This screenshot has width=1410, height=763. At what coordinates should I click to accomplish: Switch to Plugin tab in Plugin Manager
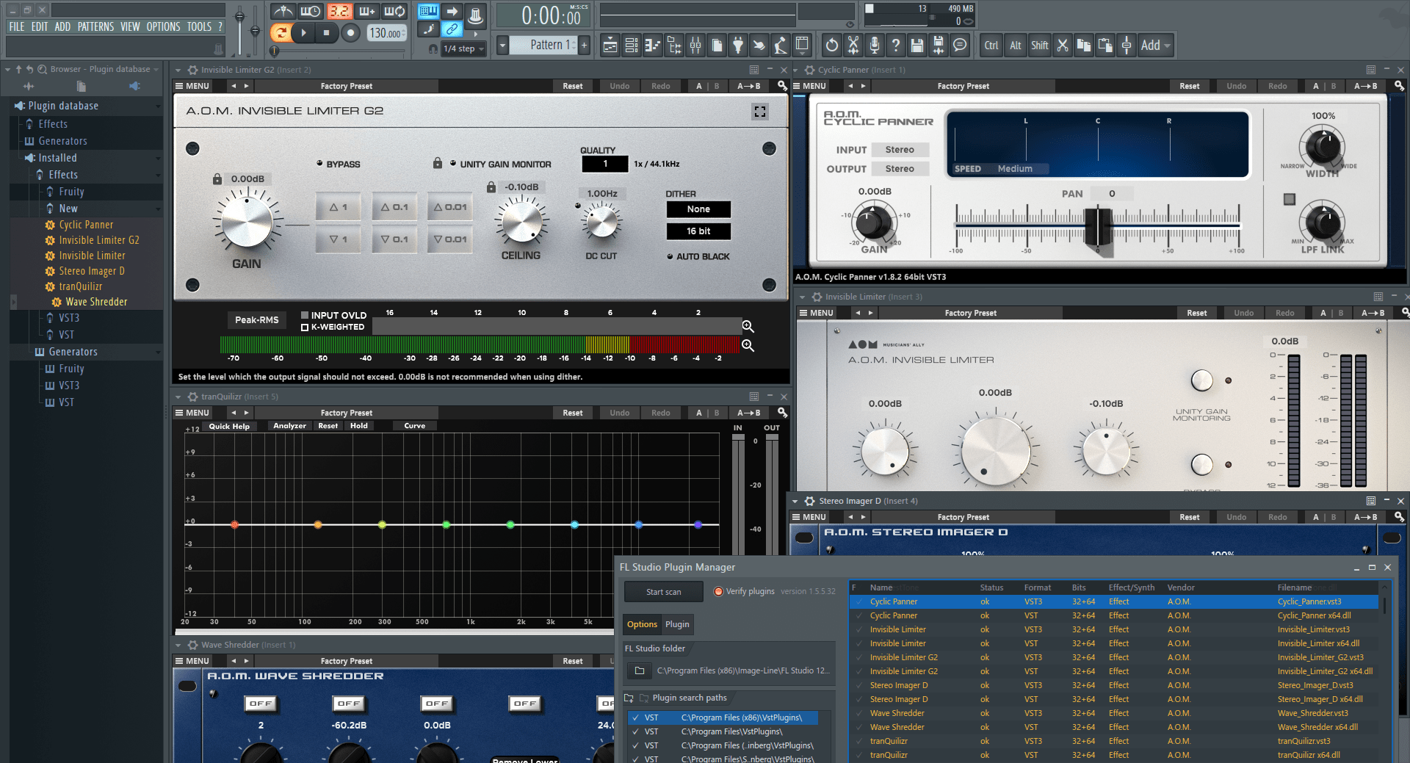pos(677,624)
